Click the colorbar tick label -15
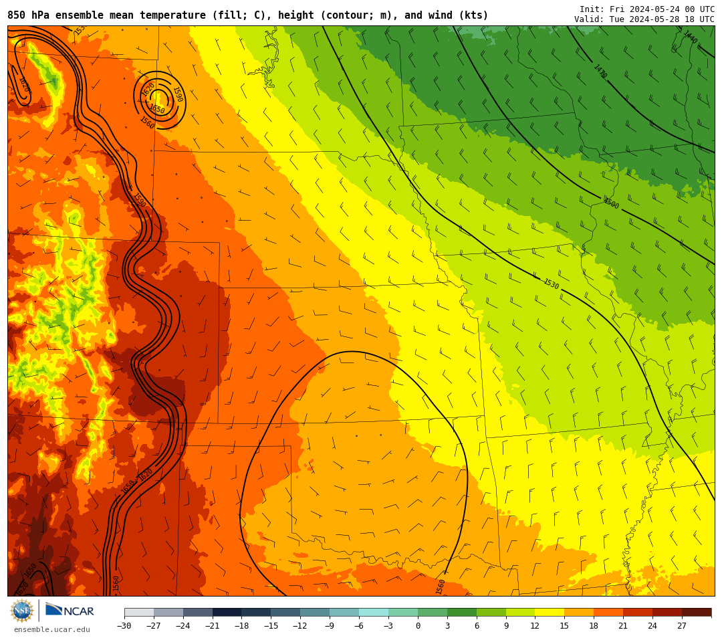The image size is (722, 638). pyautogui.click(x=271, y=625)
